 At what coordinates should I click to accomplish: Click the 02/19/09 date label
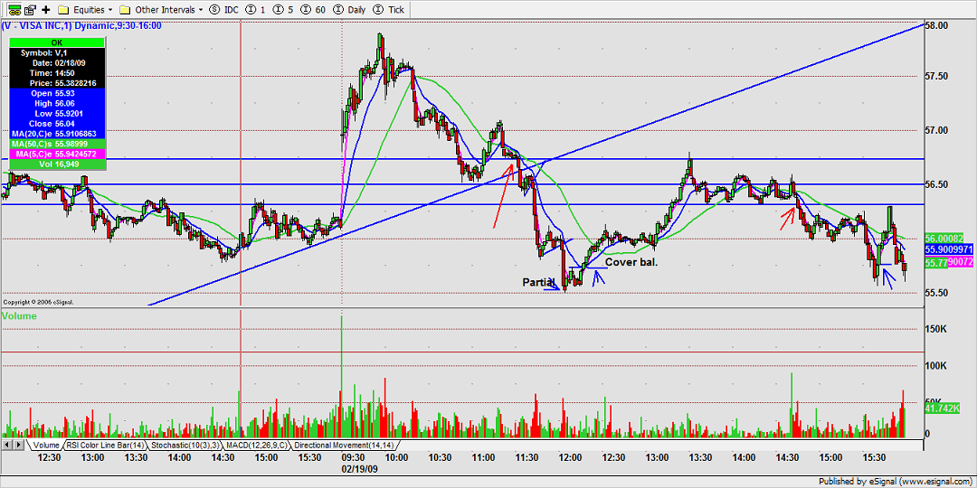click(x=359, y=468)
